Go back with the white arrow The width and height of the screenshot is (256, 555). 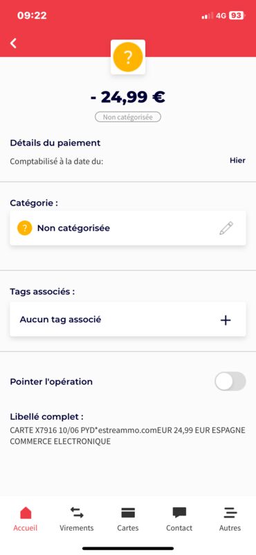pyautogui.click(x=13, y=43)
